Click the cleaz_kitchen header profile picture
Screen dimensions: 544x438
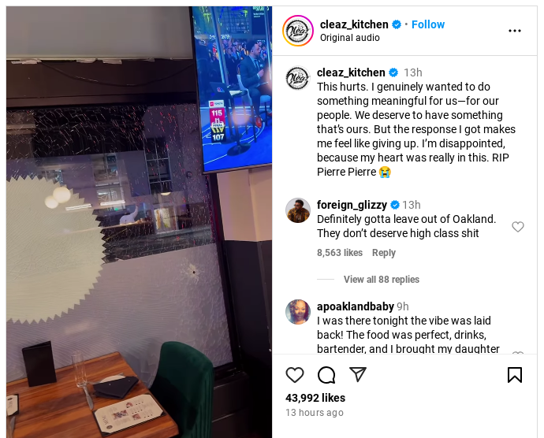298,31
